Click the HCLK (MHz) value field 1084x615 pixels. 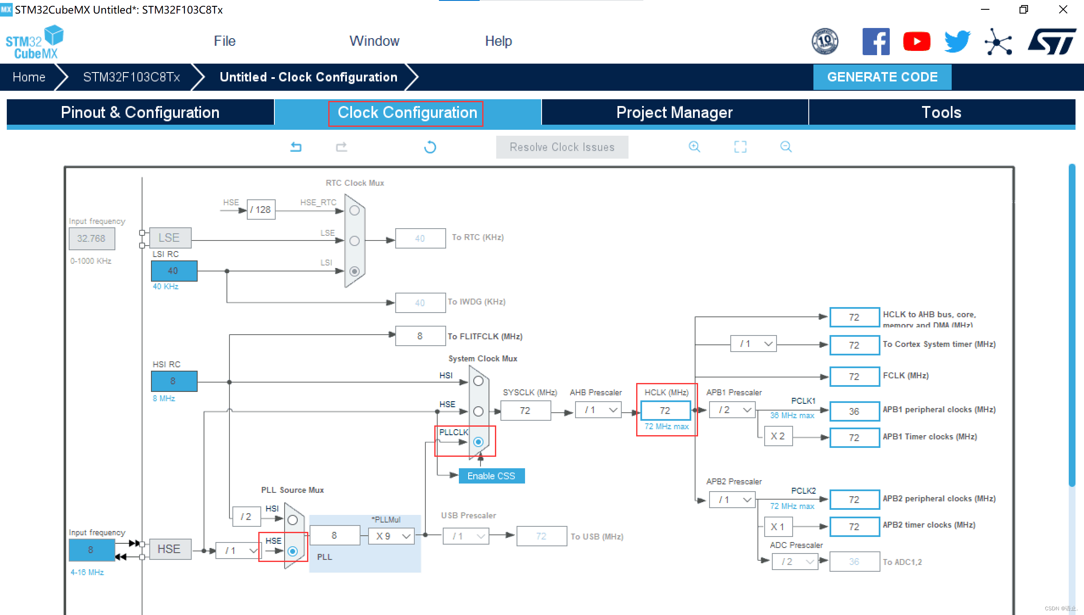click(665, 411)
